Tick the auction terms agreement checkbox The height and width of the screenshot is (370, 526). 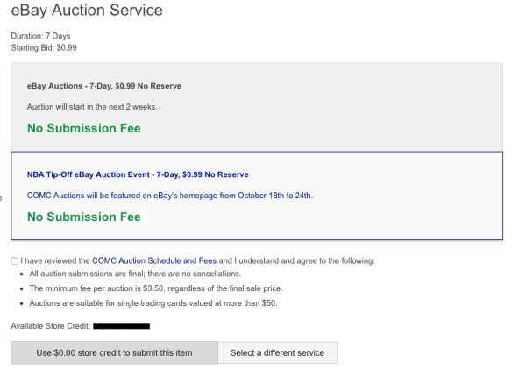(14, 261)
